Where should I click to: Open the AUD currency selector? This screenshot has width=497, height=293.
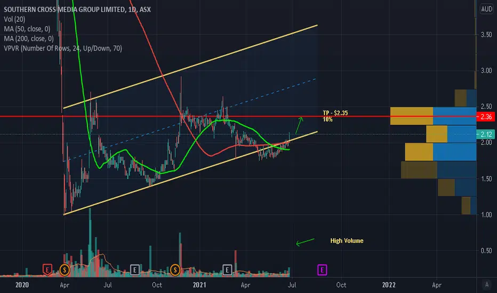[486, 9]
